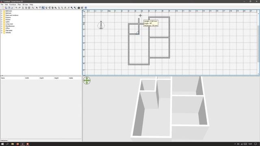Screen dimensions: 260x146
Task: Open the File menu
Action: click(x=2, y=4)
